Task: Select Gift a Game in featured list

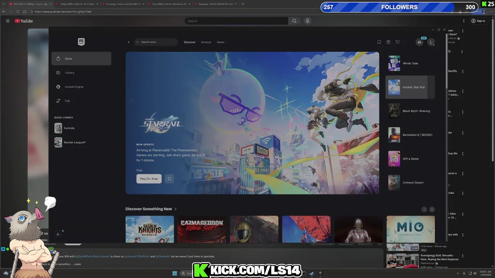Action: 410,159
